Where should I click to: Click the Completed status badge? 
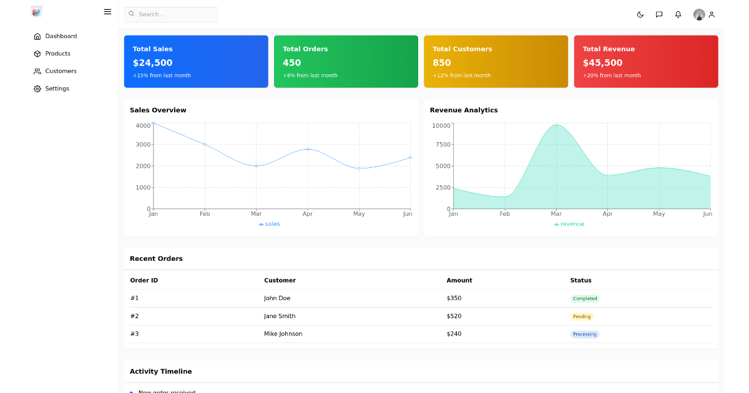pos(585,298)
